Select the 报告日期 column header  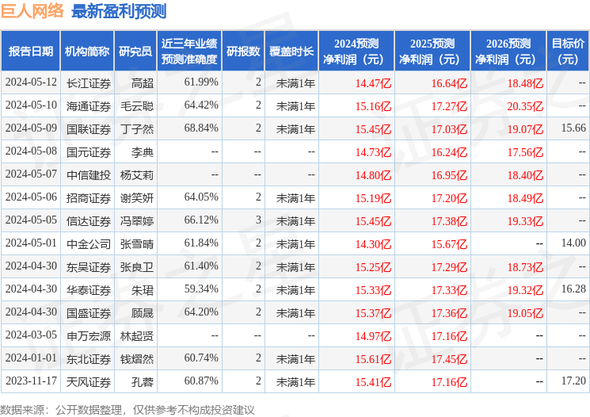(x=30, y=52)
